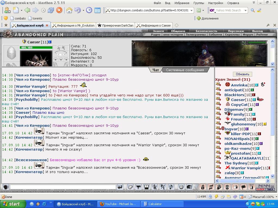Click the Yahoo Web Search field
Viewport: 278px width, 208px height.
pyautogui.click(x=229, y=10)
